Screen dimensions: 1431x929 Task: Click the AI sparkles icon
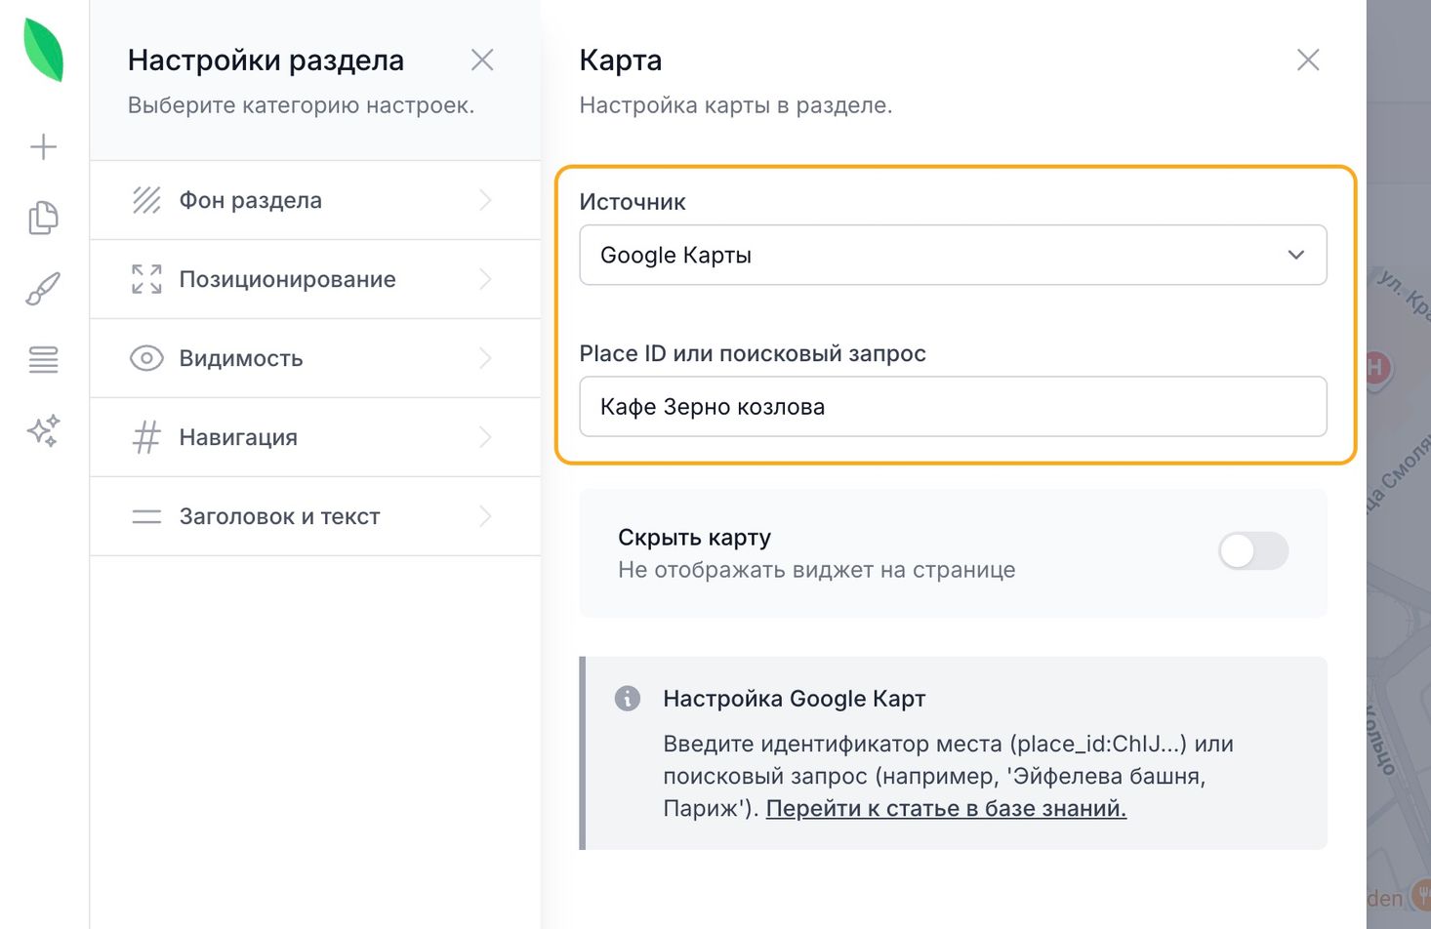pyautogui.click(x=44, y=430)
